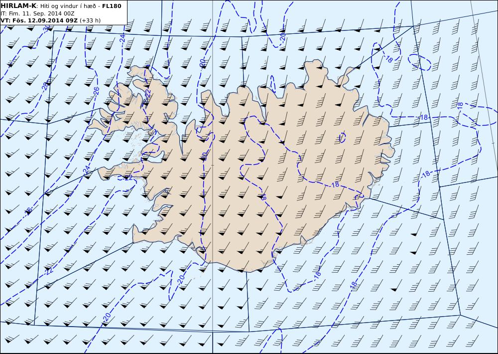Select the 'IT: Fim. 11. Sep. 2014 00Z' line
498x354 pixels.
(x=37, y=13)
